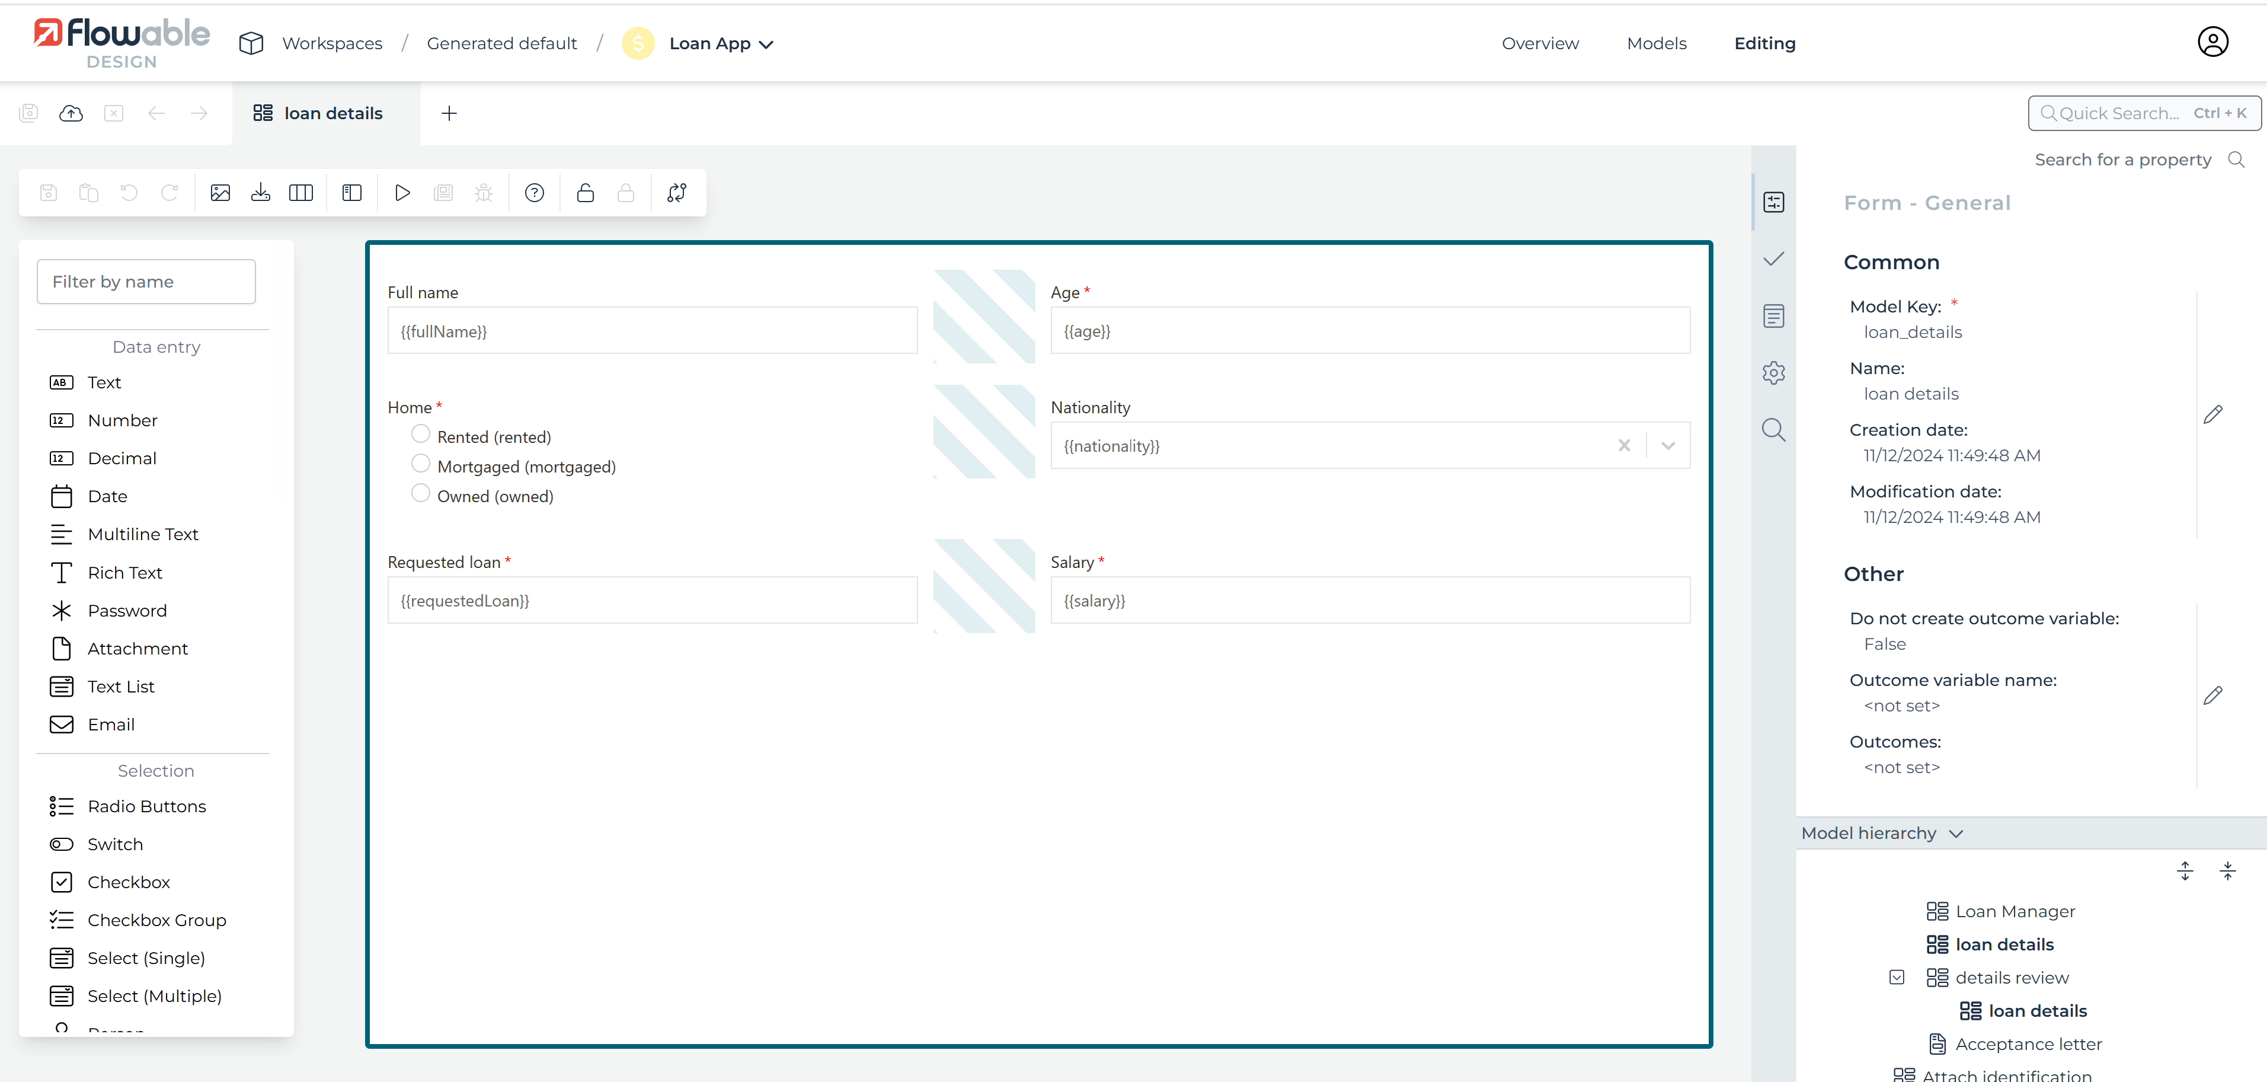
Task: Select the Owned radio option
Action: tap(421, 494)
